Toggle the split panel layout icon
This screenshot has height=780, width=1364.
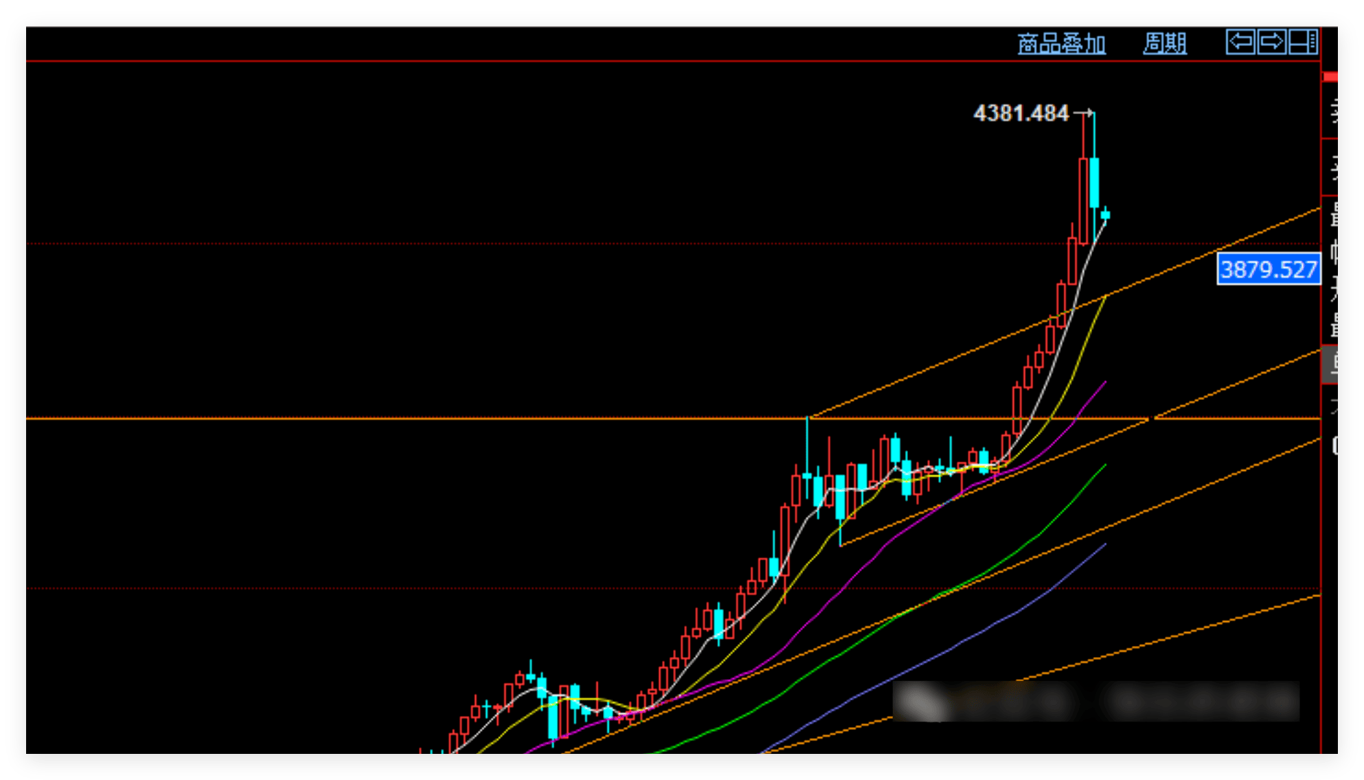(x=1302, y=42)
